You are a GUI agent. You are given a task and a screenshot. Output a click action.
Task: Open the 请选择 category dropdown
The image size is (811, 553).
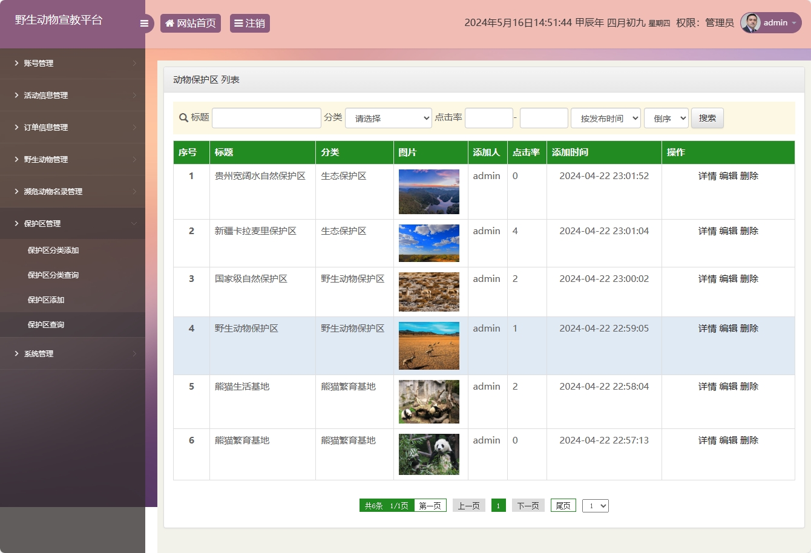pos(388,117)
